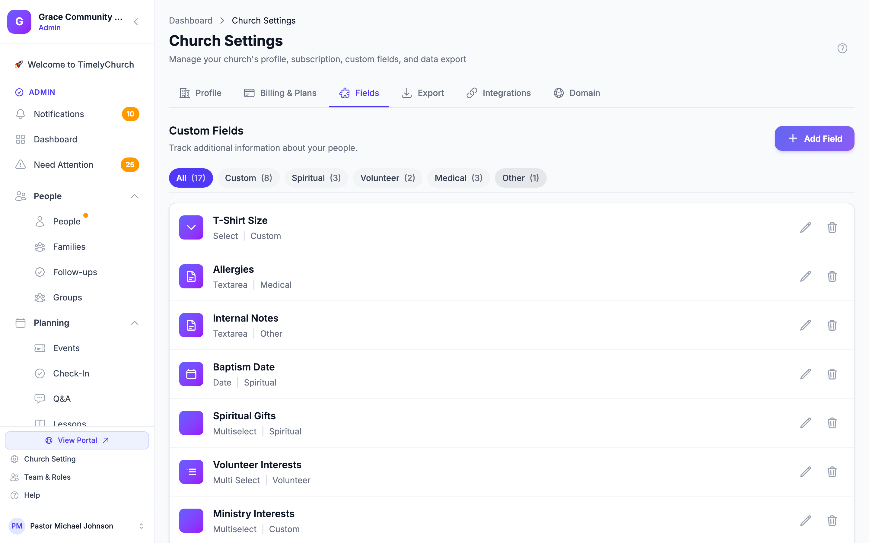The width and height of the screenshot is (869, 543).
Task: Collapse the sidebar with the chevron
Action: click(x=136, y=21)
